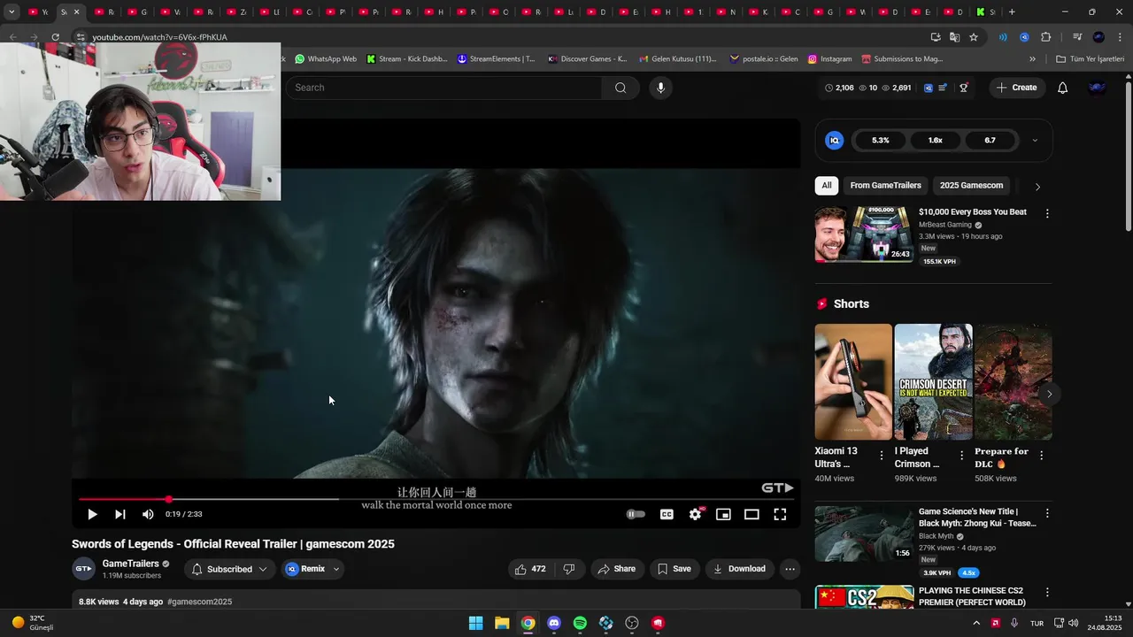Open options for the Game Science's New Title video
1133x637 pixels.
click(x=1047, y=513)
